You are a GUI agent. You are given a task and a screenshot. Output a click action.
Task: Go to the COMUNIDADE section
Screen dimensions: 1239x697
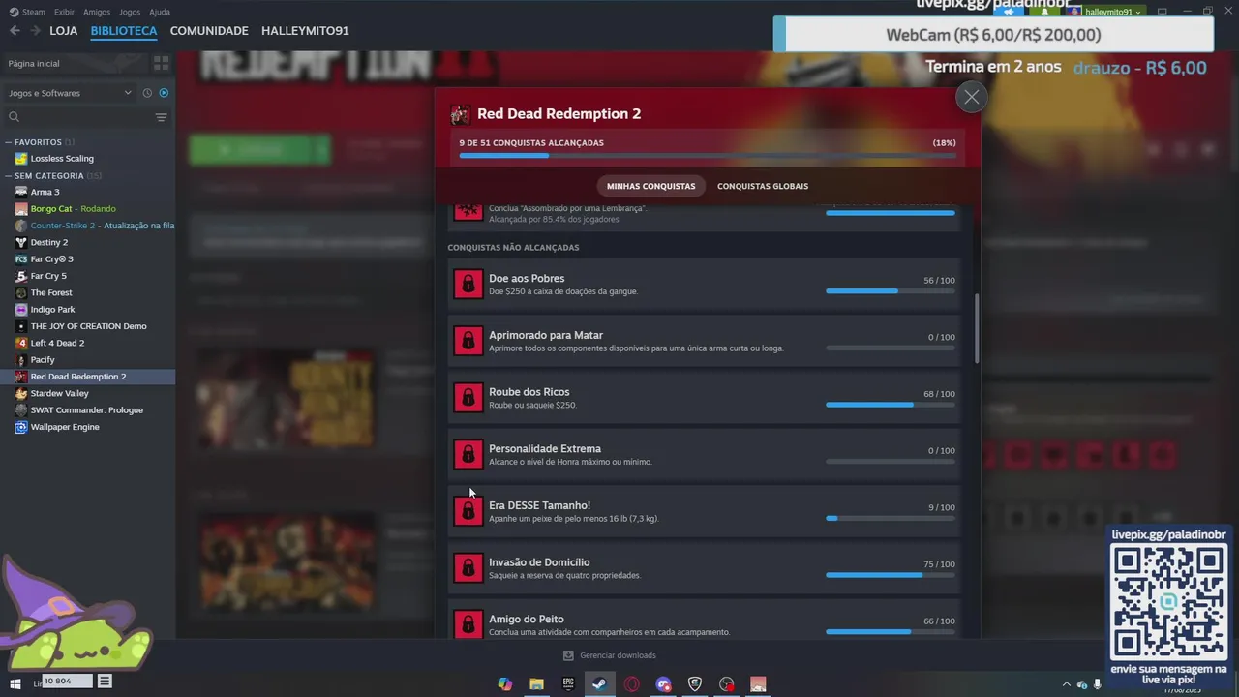pos(209,31)
